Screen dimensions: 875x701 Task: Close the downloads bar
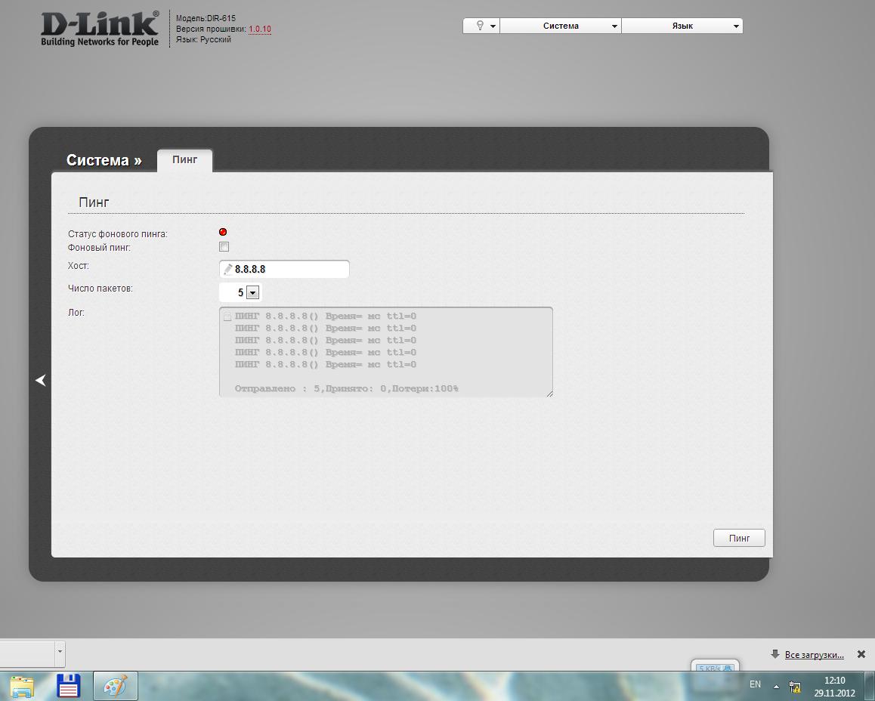(x=861, y=654)
